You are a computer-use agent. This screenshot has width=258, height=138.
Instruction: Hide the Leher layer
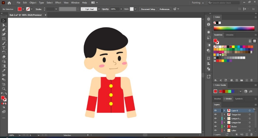pos(215,131)
